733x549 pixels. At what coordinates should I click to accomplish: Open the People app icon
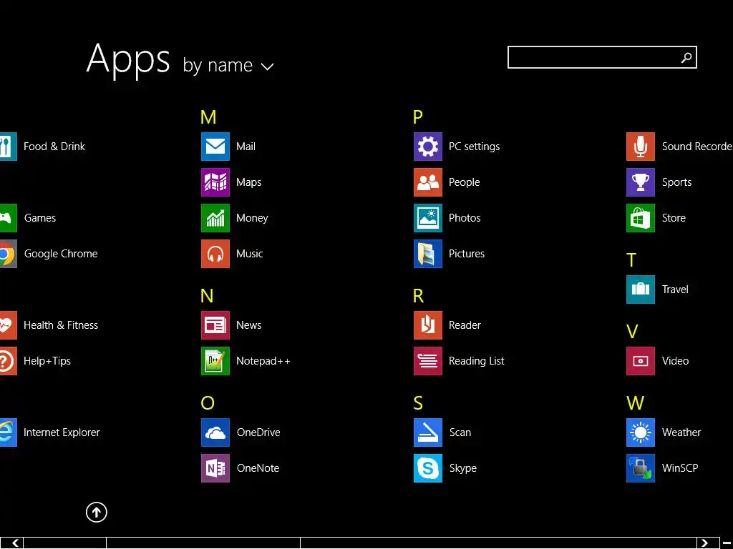pos(428,182)
